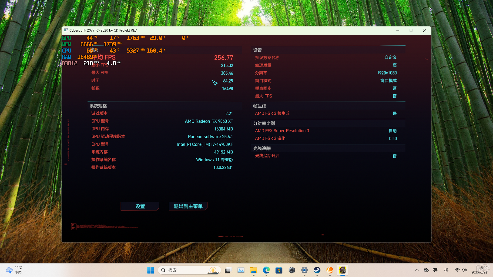Maximize the Cyberpunk 2077 window
The width and height of the screenshot is (493, 277).
pyautogui.click(x=411, y=30)
